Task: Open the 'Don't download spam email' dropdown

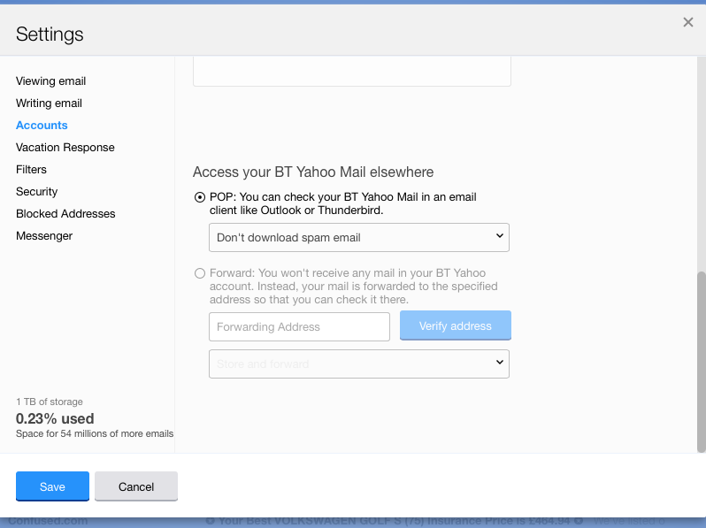Action: (x=358, y=237)
